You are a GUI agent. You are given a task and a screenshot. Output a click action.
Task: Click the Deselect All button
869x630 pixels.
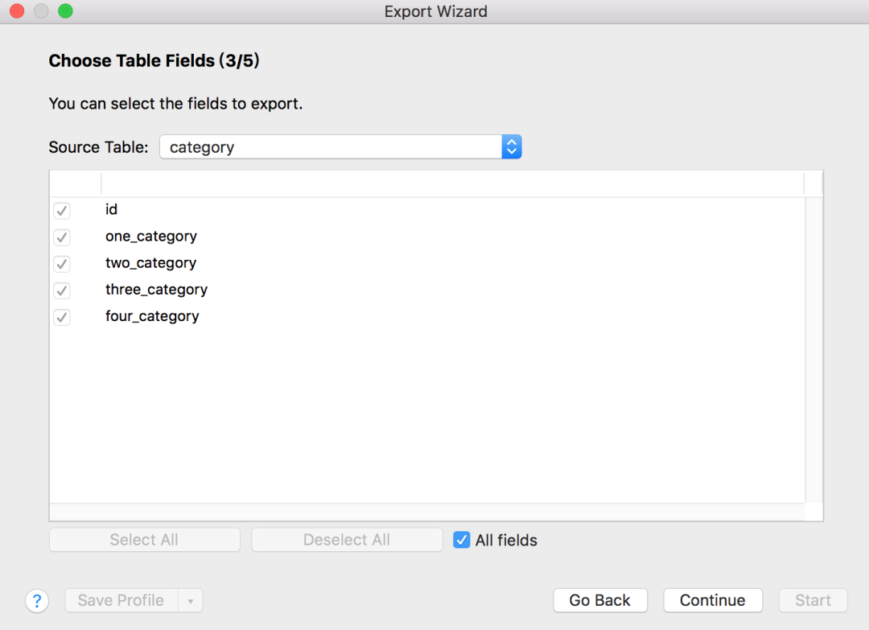click(347, 540)
